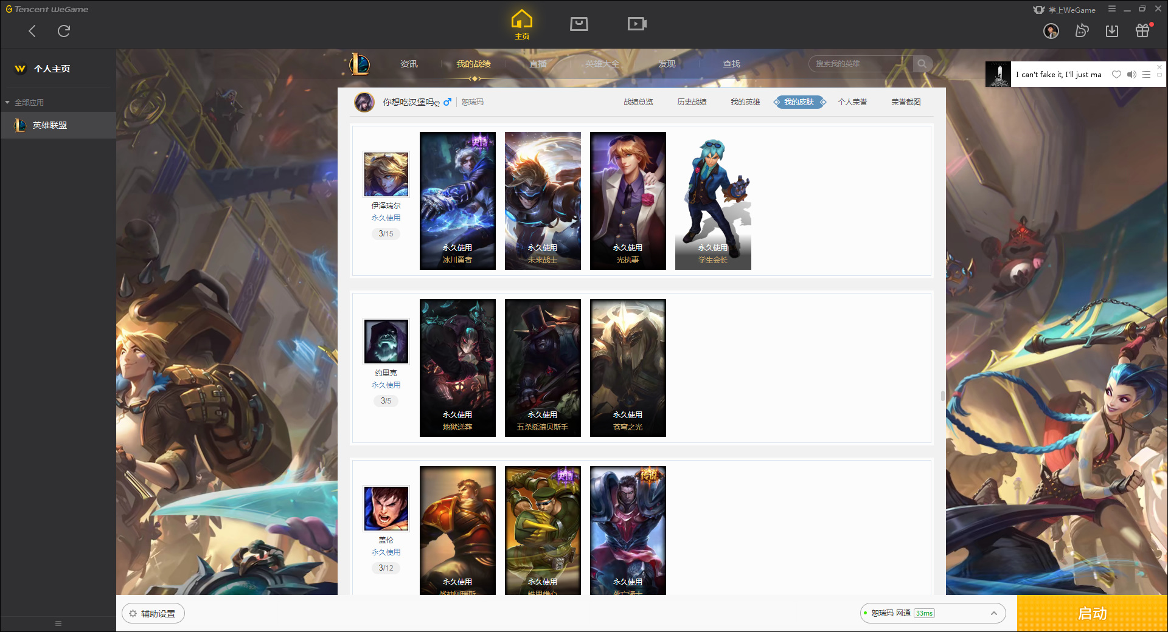This screenshot has width=1168, height=632.
Task: Click the 恕瑞玛 region label by username
Action: [472, 102]
